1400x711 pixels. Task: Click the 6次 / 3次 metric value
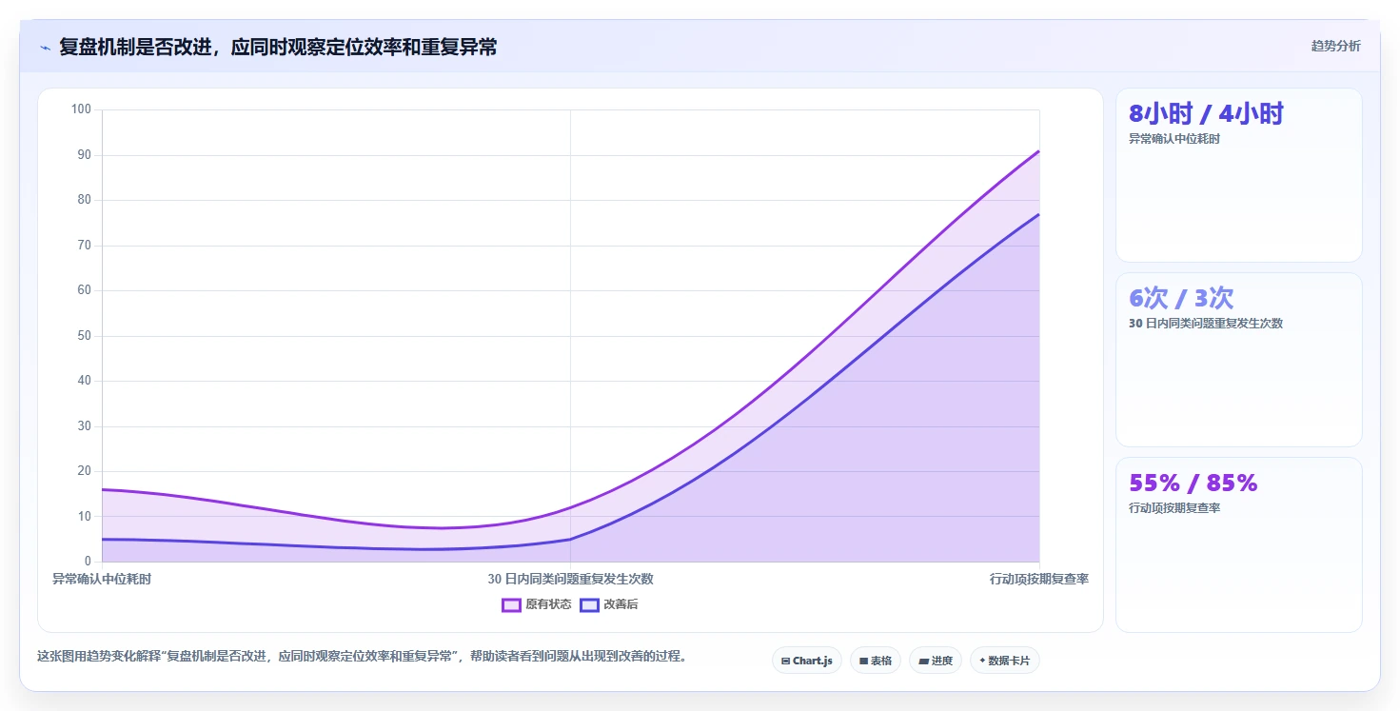coord(1181,299)
